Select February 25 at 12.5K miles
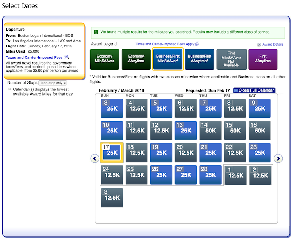The height and width of the screenshot is (239, 292). click(137, 175)
